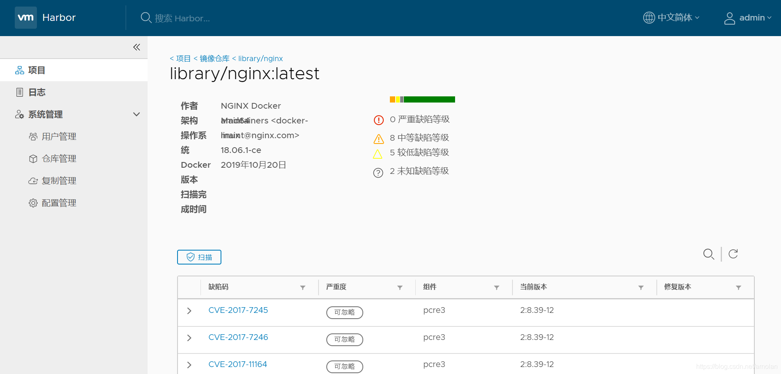Image resolution: width=781 pixels, height=374 pixels.
Task: Open filter for 缺陷码 column
Action: pos(303,287)
